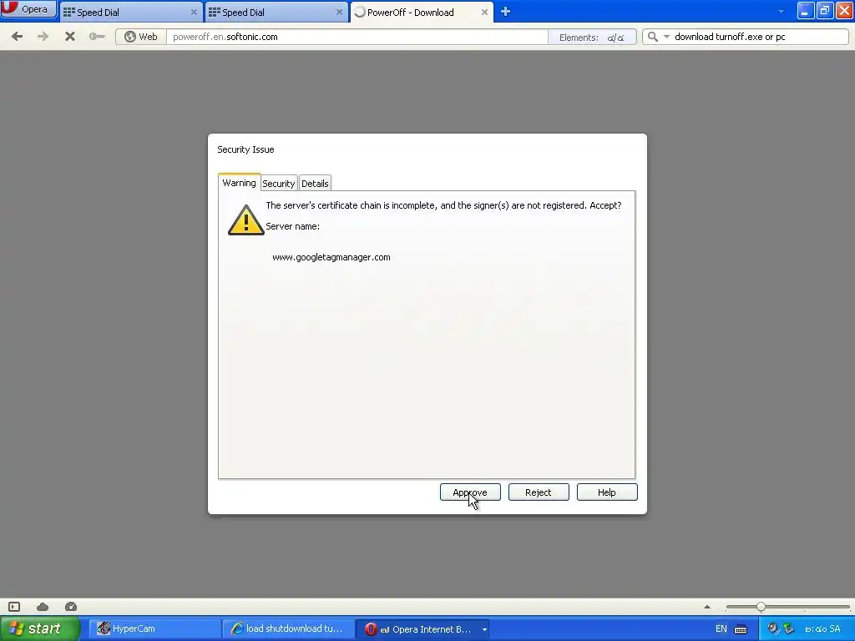The width and height of the screenshot is (855, 641).
Task: Click the Elements progress indicator
Action: click(592, 37)
